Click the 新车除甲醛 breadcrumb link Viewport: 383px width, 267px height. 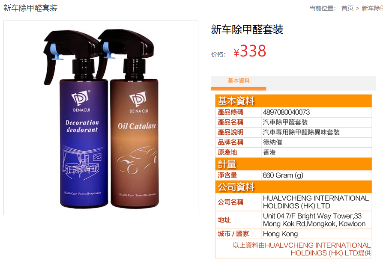click(x=372, y=8)
